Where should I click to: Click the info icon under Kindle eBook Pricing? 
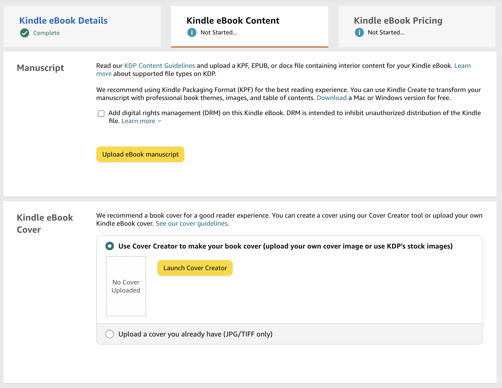tap(359, 32)
